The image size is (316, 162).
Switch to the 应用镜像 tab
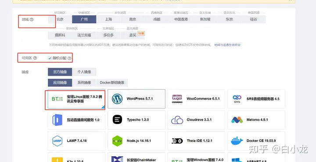tap(60, 83)
